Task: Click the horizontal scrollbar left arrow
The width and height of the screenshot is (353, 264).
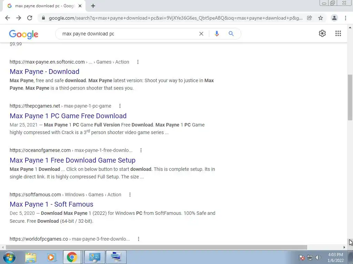Action: point(3,247)
